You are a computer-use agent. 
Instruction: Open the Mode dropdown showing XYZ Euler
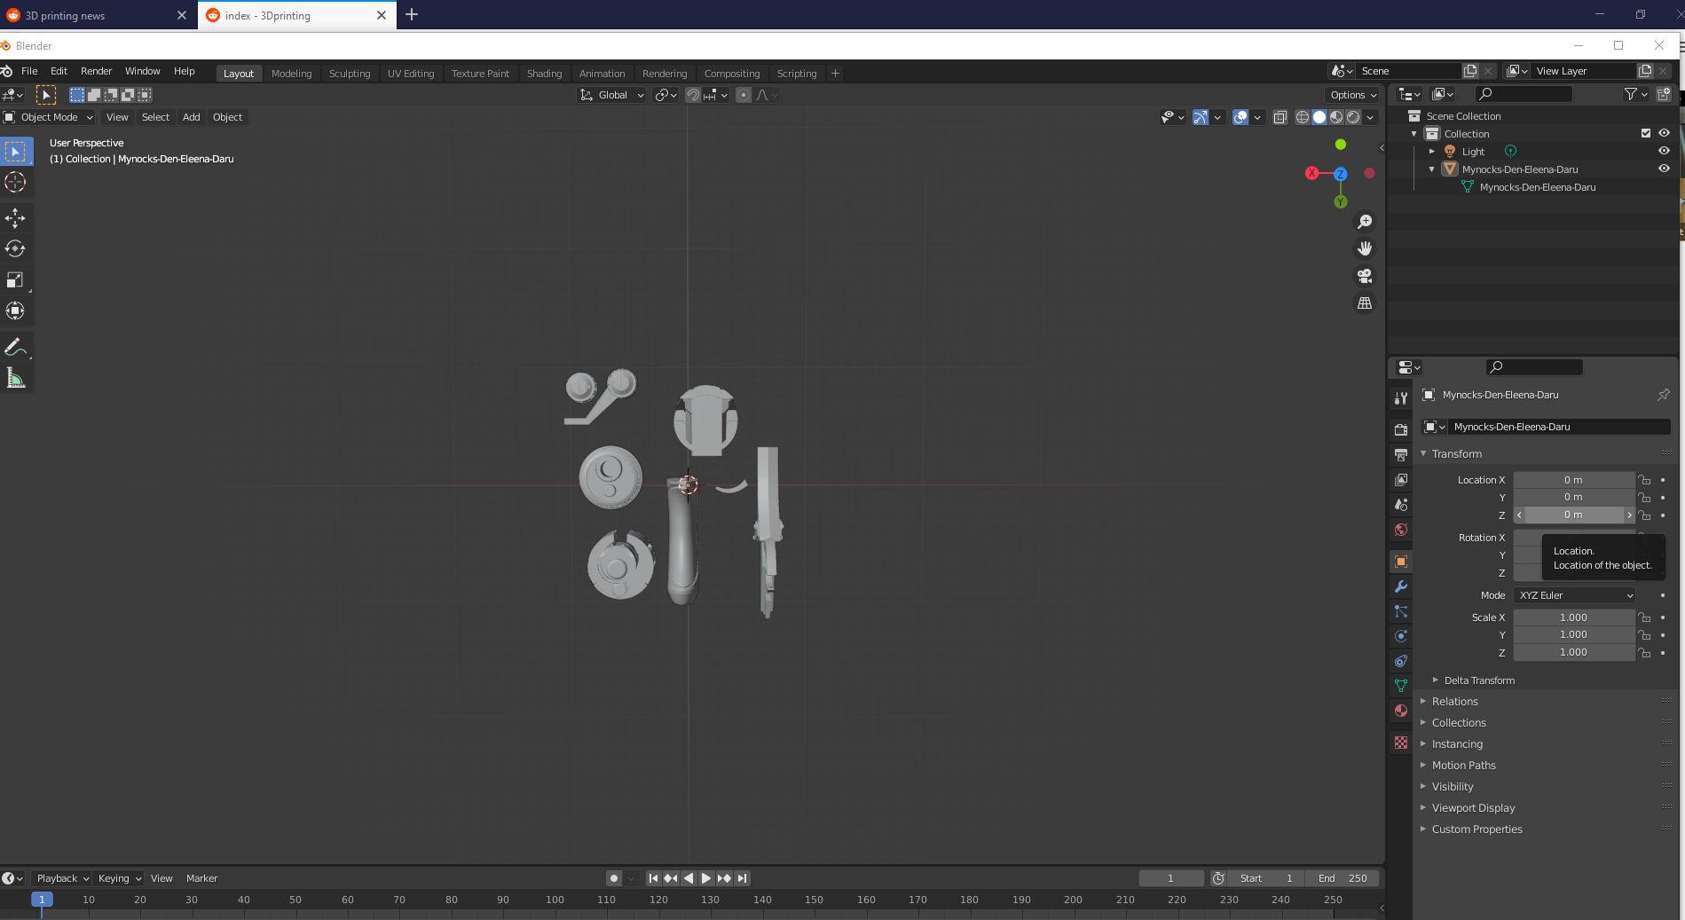tap(1573, 595)
